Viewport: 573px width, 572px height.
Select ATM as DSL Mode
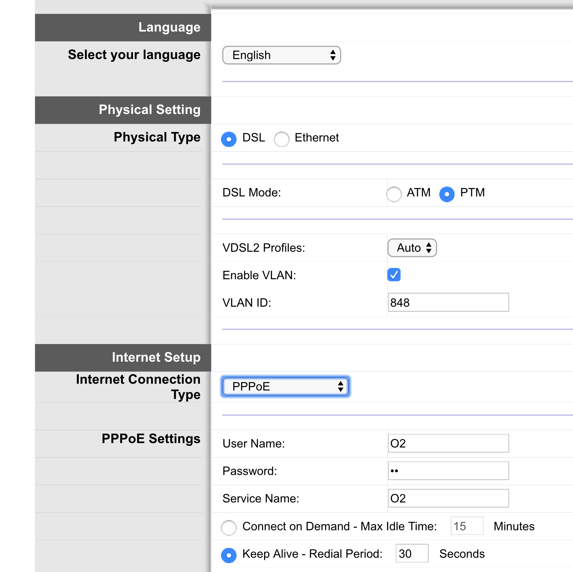coord(394,194)
